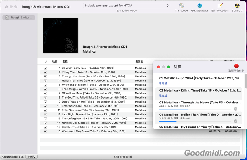247x160 pixels.
Task: Click the 67:56:10 Total status text
Action: (123, 157)
